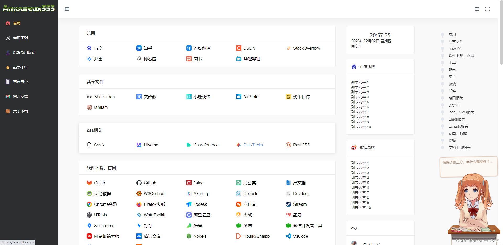The width and height of the screenshot is (503, 245).
Task: Jump to 文档手册相关 anchor
Action: pos(459,147)
